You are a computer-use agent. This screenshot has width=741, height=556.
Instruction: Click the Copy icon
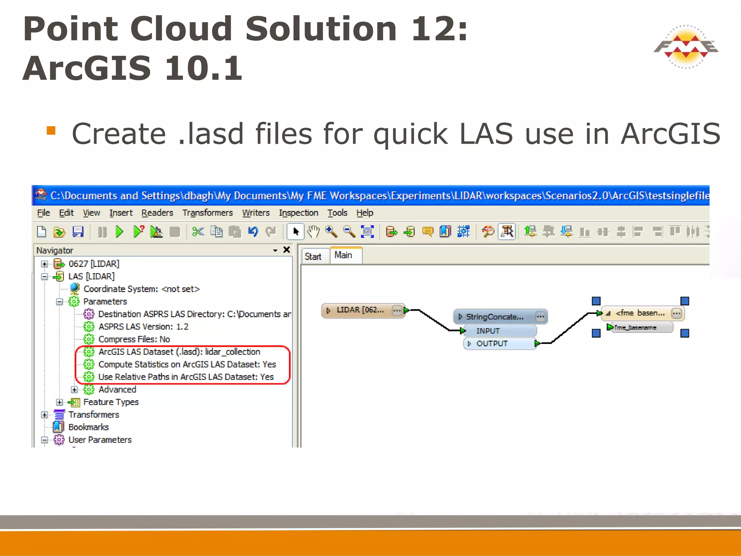[x=217, y=232]
